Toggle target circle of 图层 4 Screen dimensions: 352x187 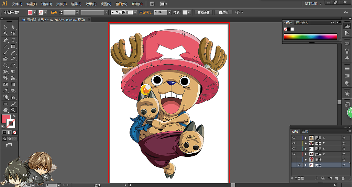344,138
